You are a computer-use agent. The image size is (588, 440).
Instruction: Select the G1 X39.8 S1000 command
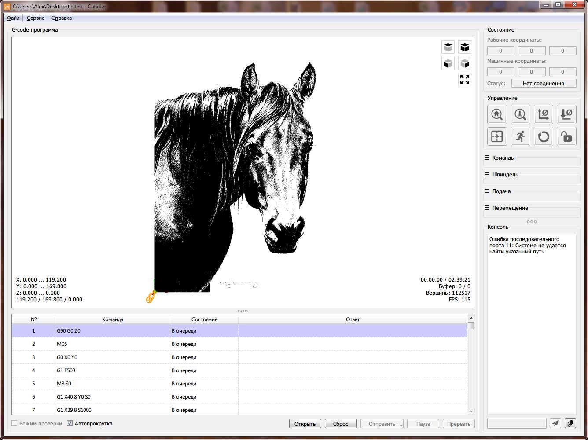[x=239, y=410]
